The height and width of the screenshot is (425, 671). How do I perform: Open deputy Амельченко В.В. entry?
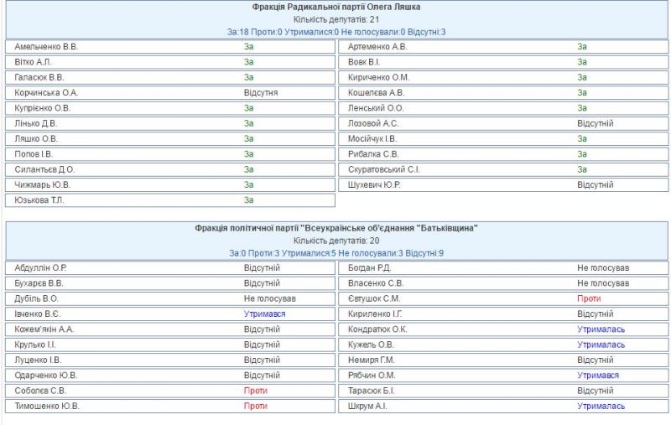(x=46, y=46)
